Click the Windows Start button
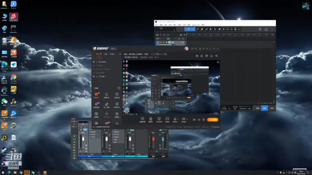Image resolution: width=312 pixels, height=175 pixels. (3, 172)
